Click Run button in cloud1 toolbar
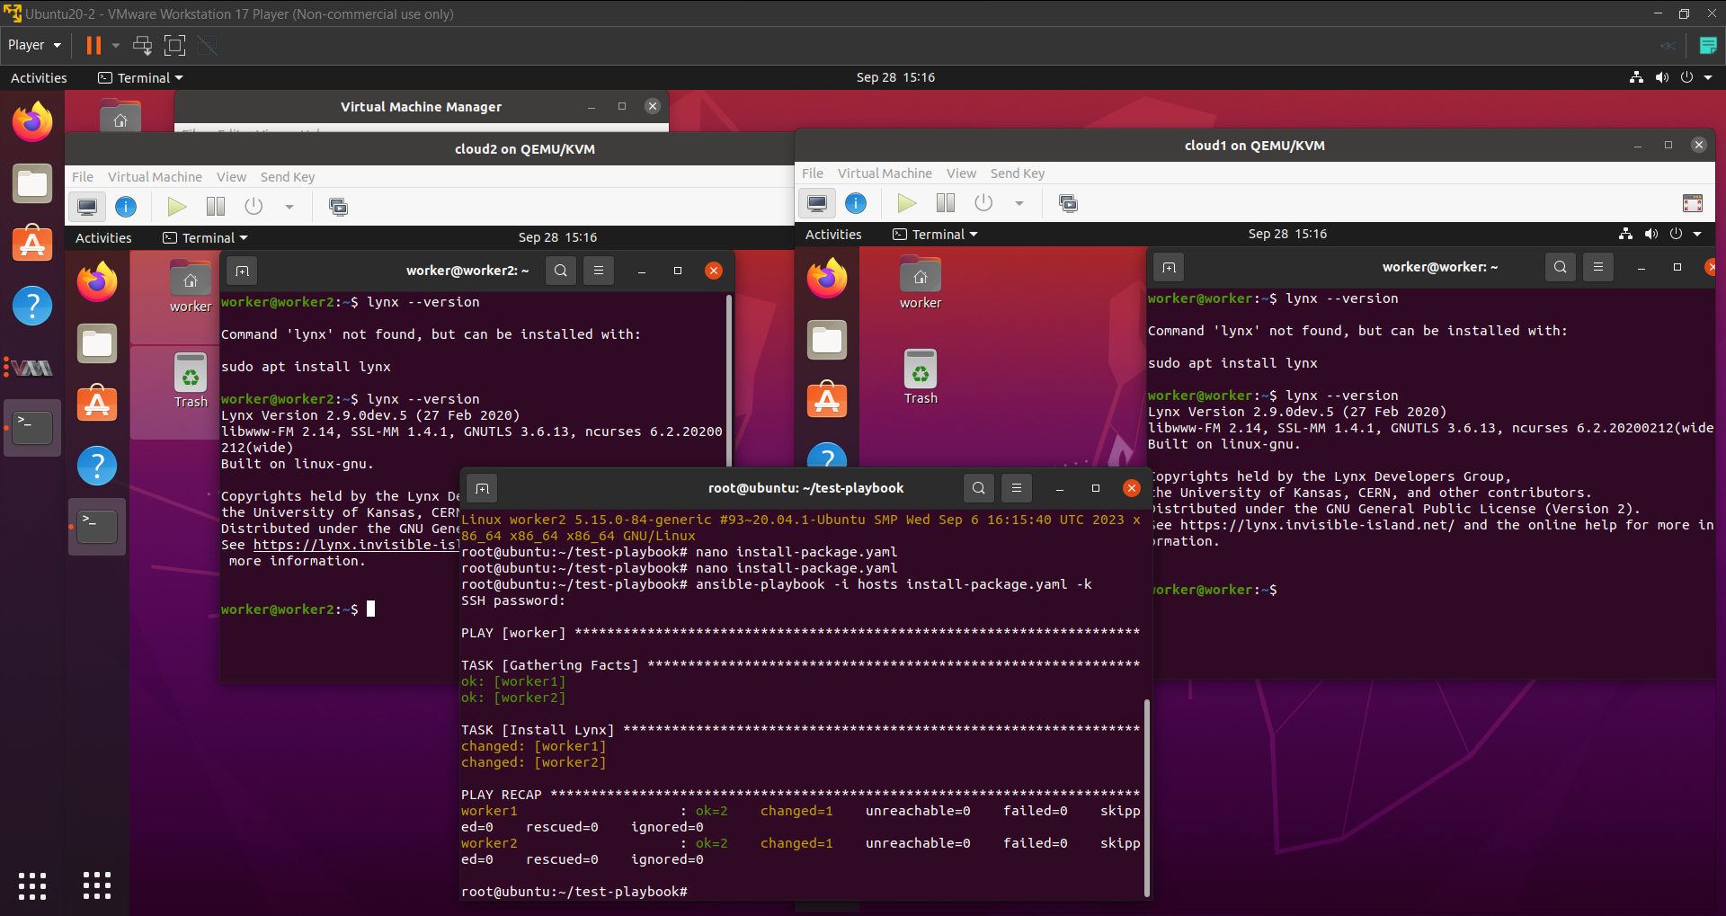The height and width of the screenshot is (916, 1726). (907, 203)
